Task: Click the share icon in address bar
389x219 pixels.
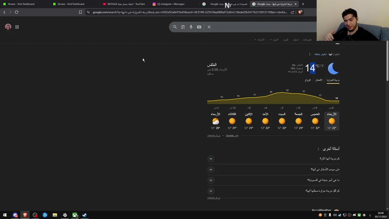Action: pyautogui.click(x=292, y=12)
